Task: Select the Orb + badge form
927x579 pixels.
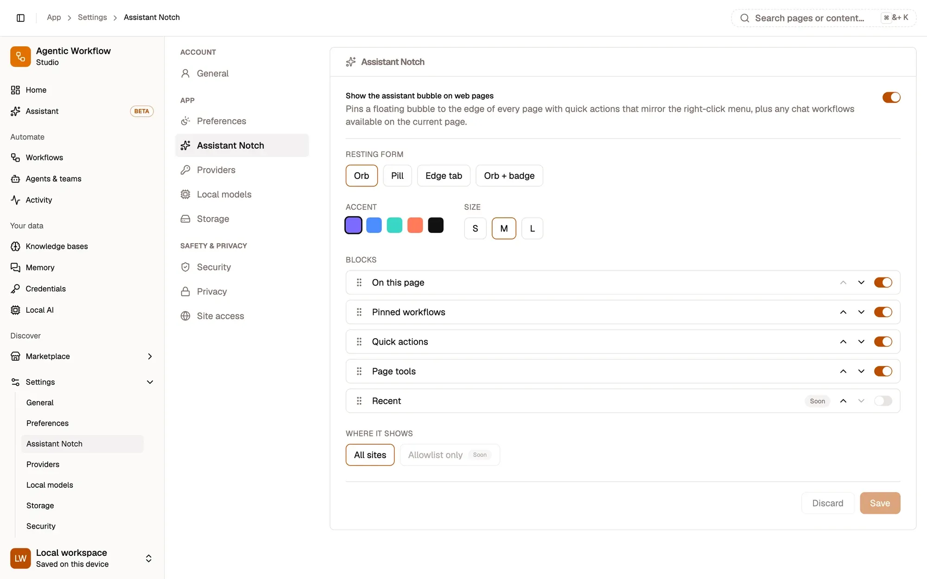Action: pyautogui.click(x=509, y=176)
